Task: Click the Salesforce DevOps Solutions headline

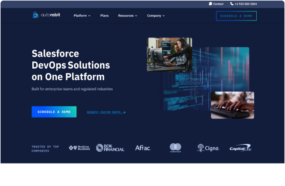Action: (x=71, y=65)
